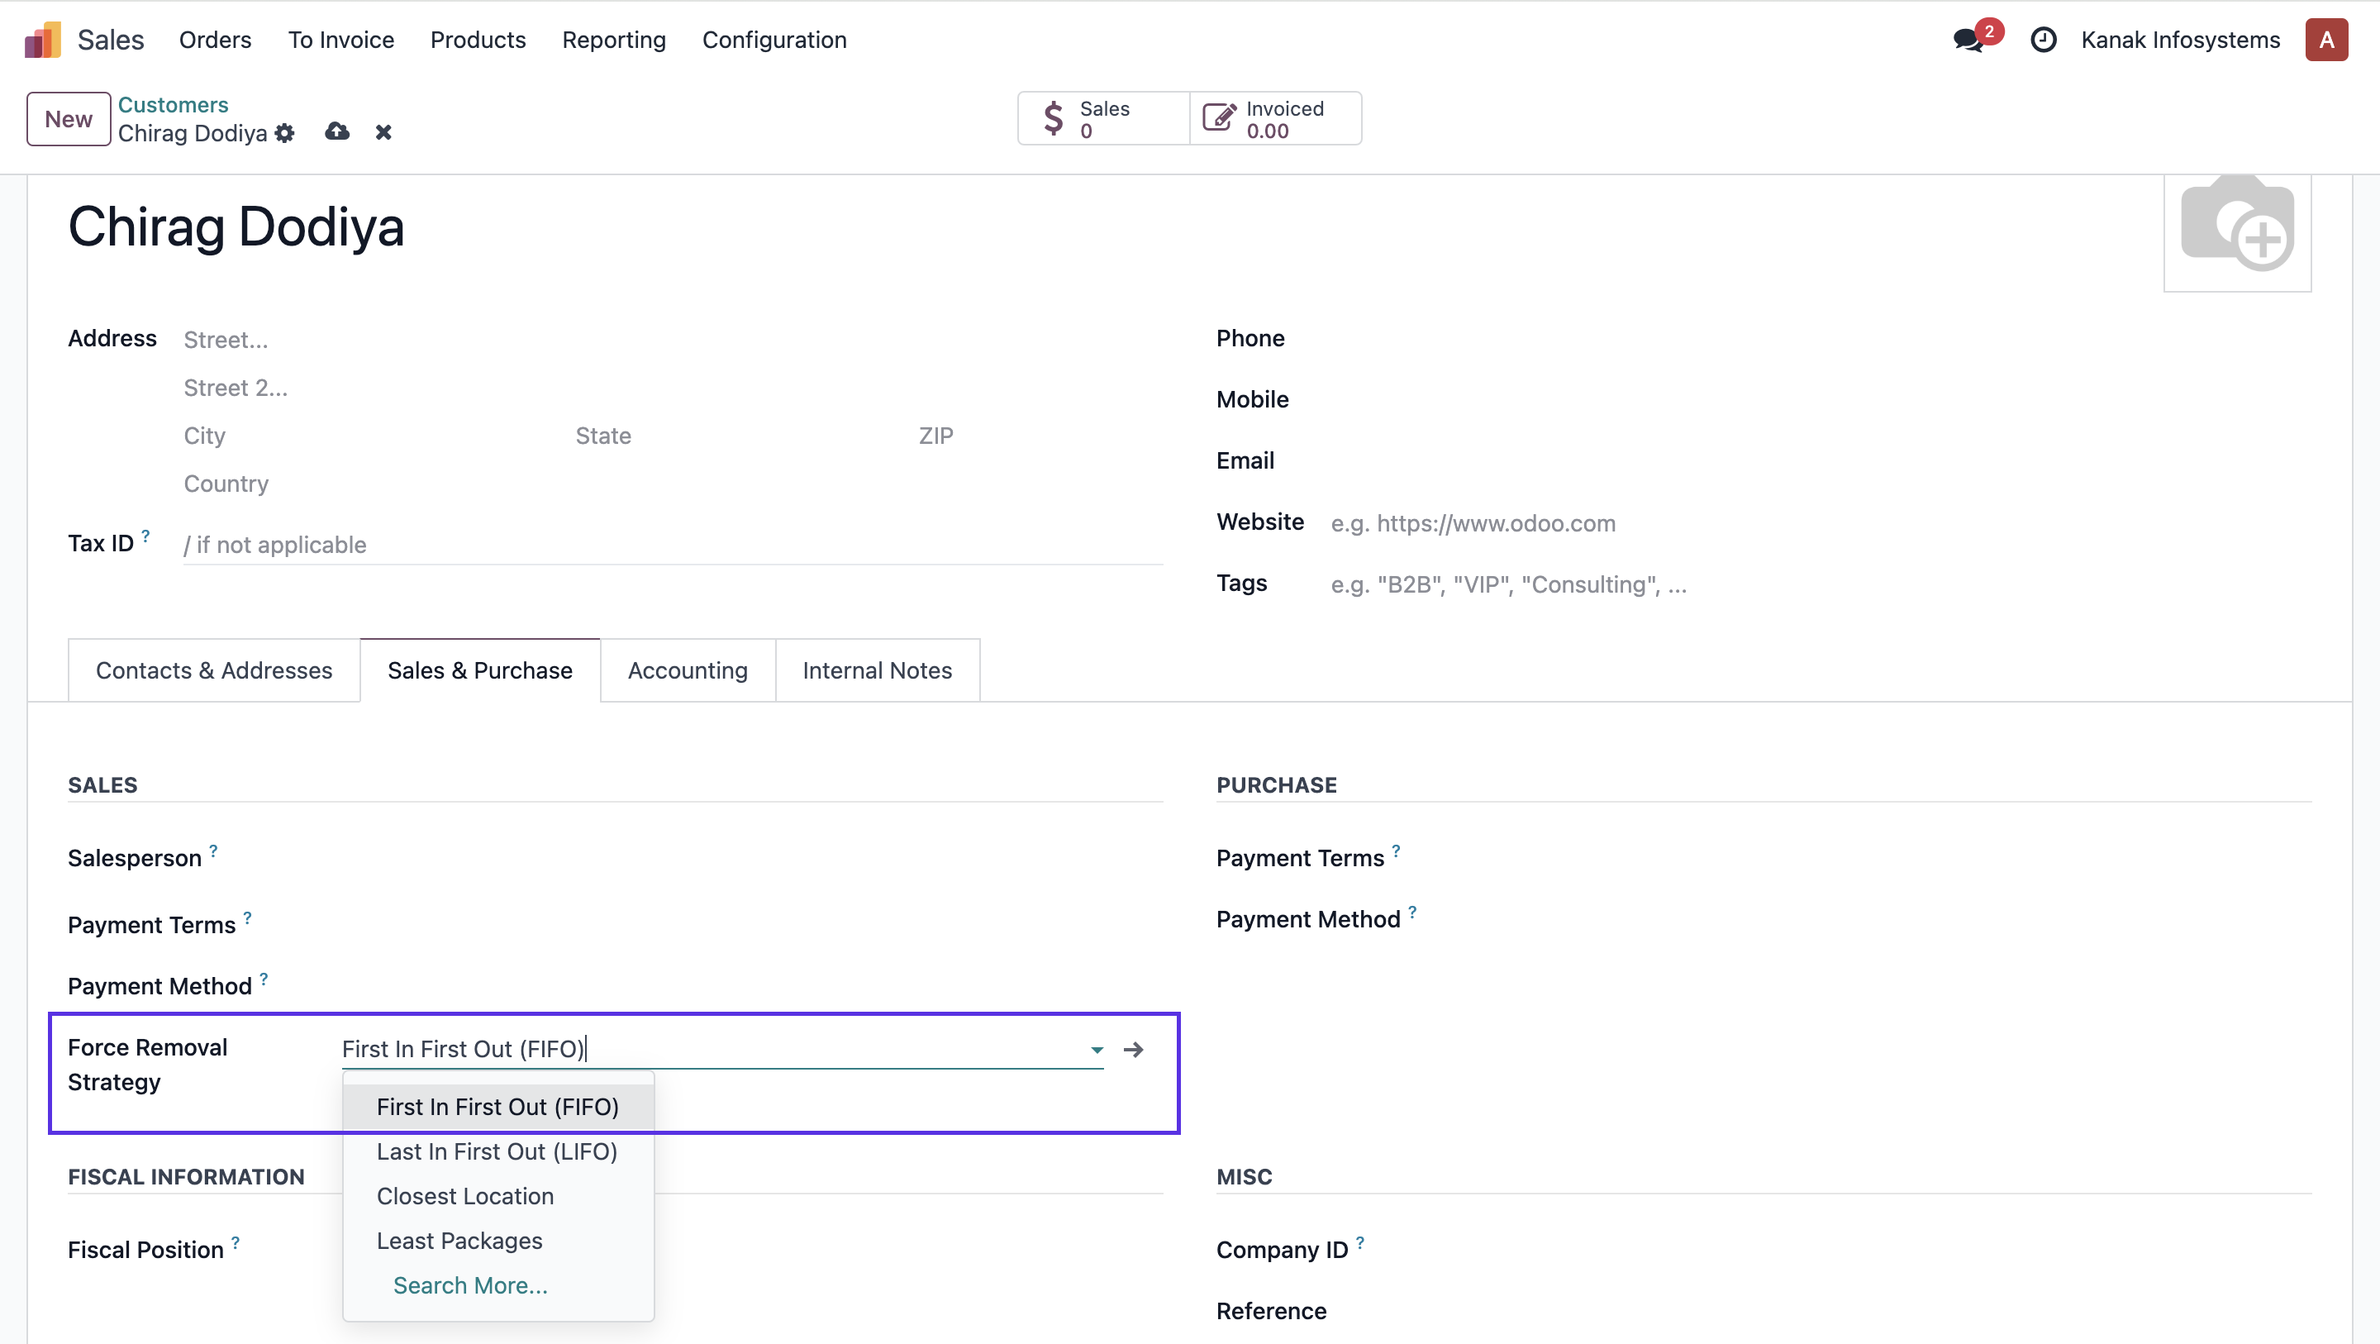Click the Street address field

673,341
